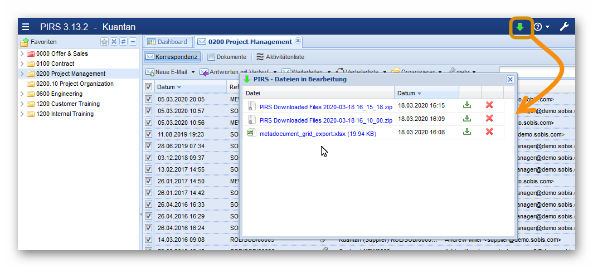
Task: Toggle the select-all checkbox in grid header
Action: [149, 87]
